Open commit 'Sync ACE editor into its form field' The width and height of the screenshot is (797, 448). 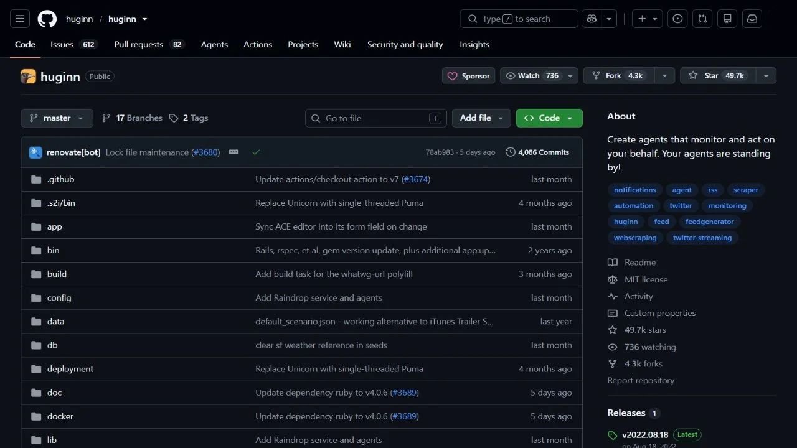coord(341,226)
